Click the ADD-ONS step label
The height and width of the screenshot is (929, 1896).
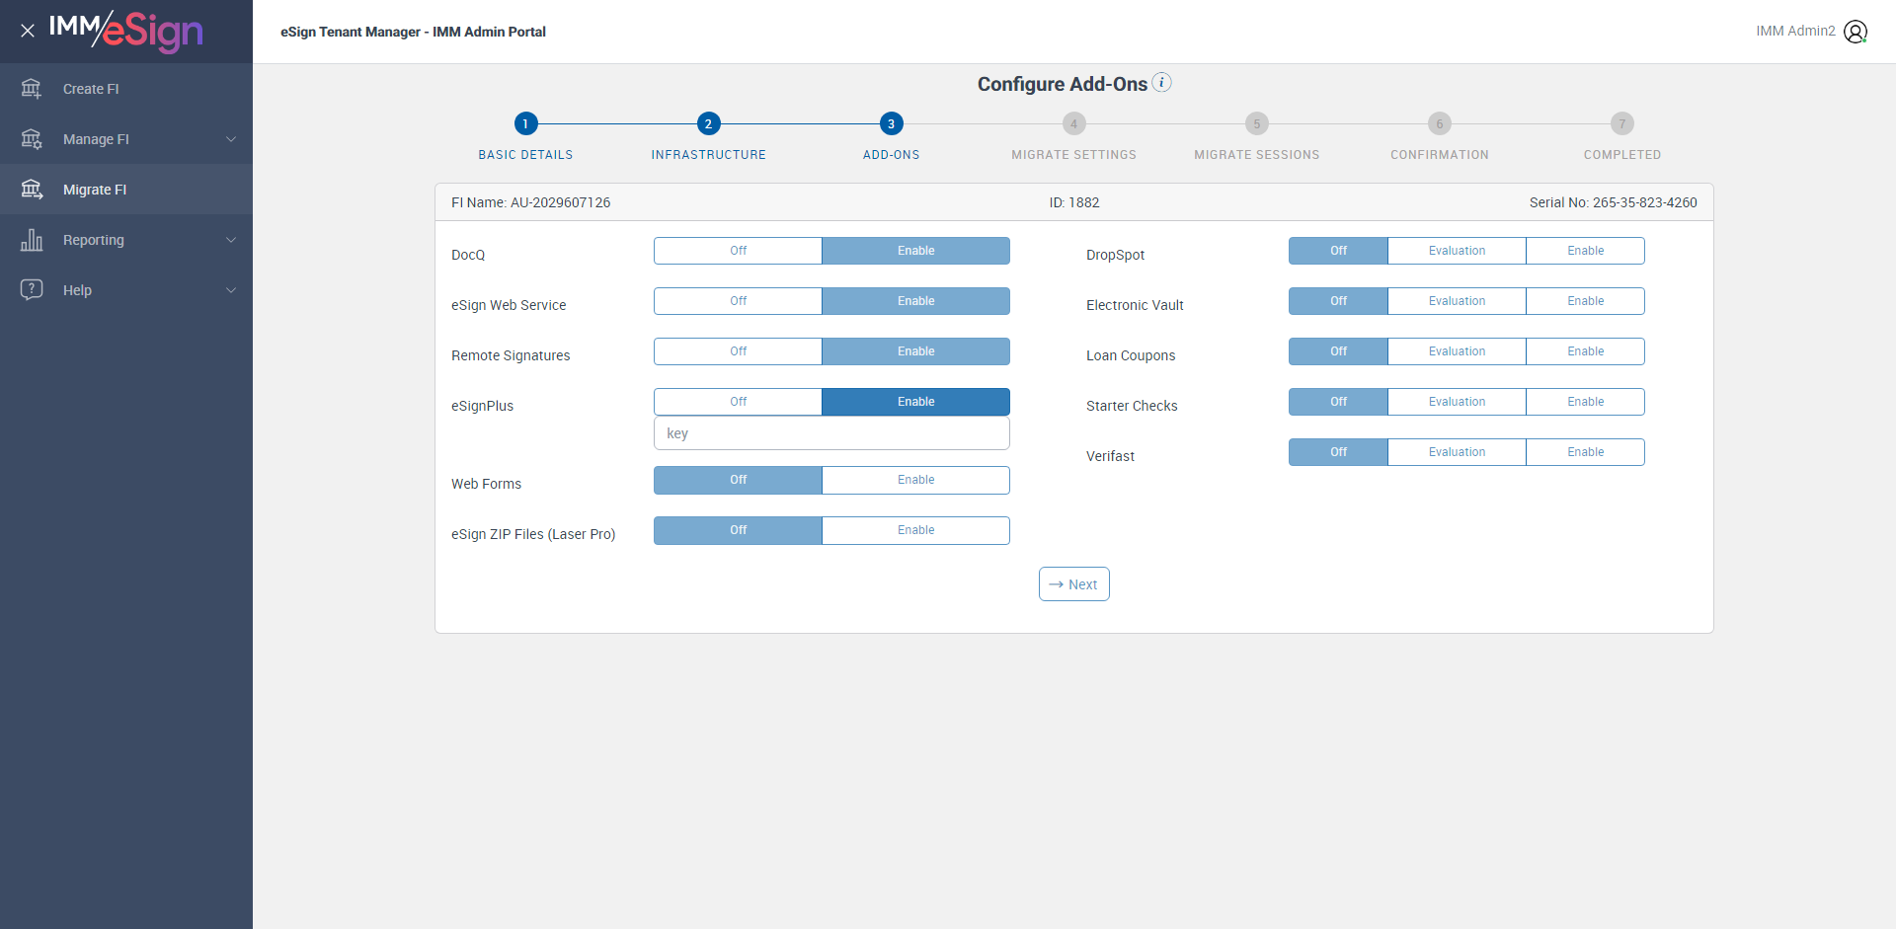(891, 155)
